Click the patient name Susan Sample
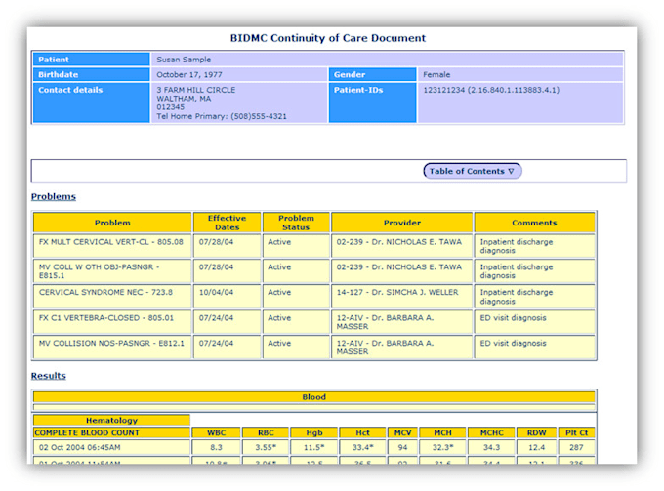The height and width of the screenshot is (491, 664). 183,60
